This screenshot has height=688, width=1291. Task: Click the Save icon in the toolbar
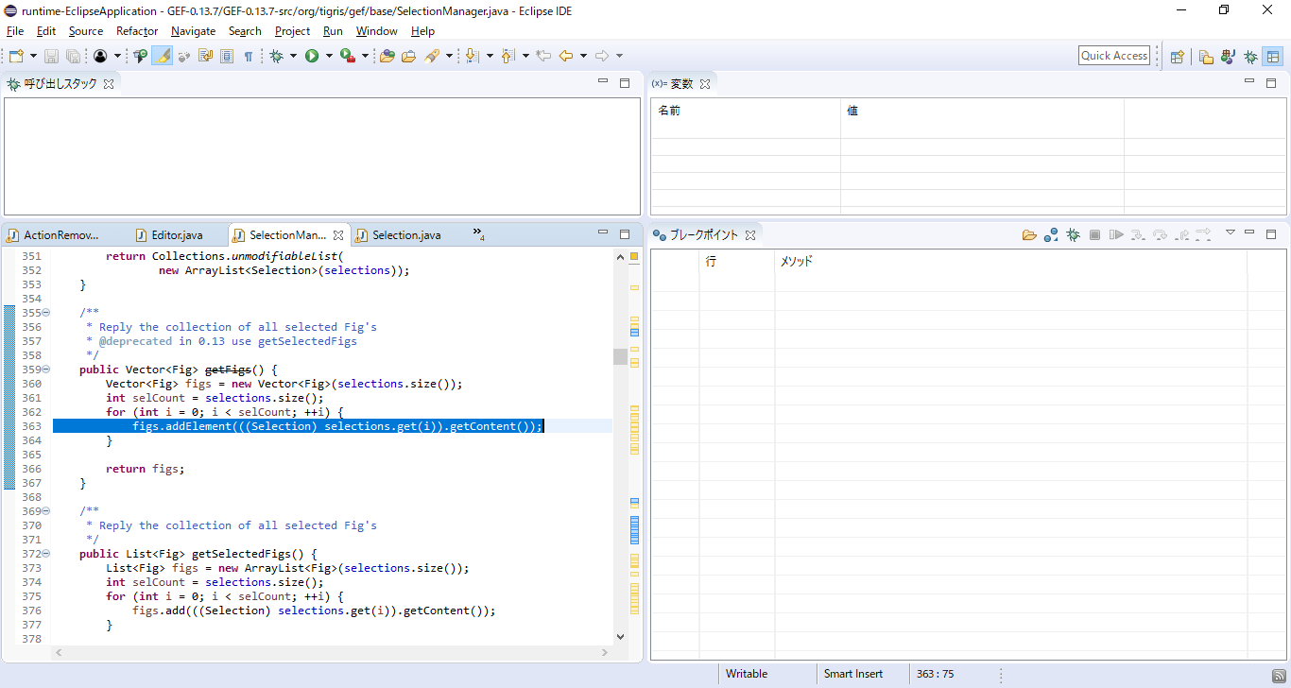(51, 57)
